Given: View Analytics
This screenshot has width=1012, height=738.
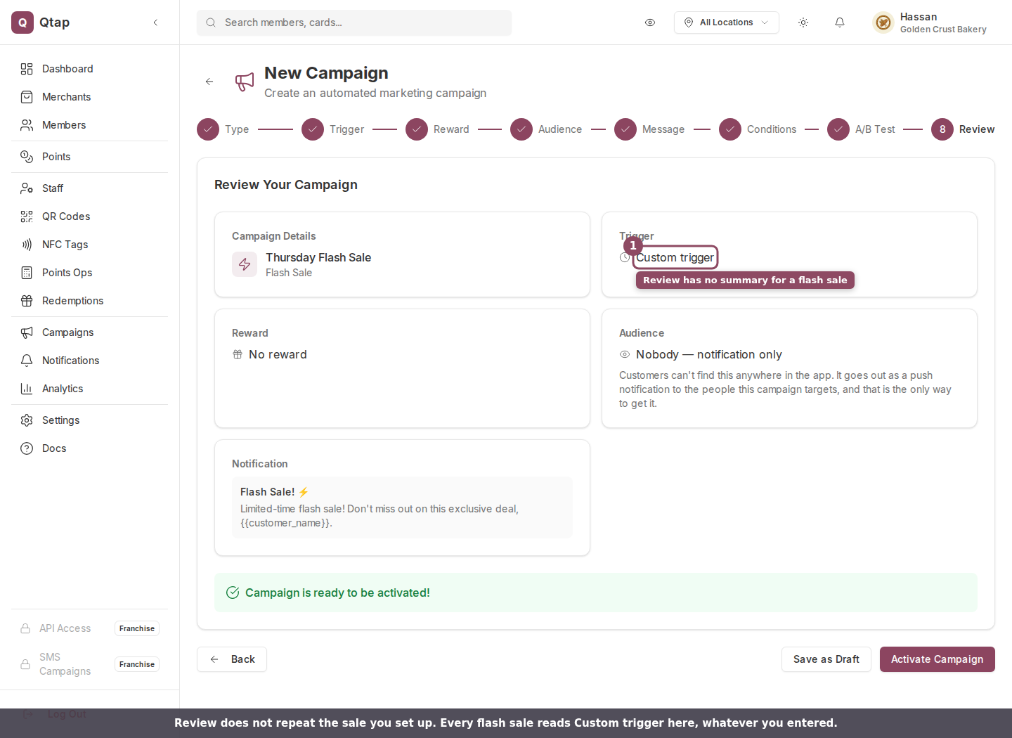Looking at the screenshot, I should [x=89, y=389].
